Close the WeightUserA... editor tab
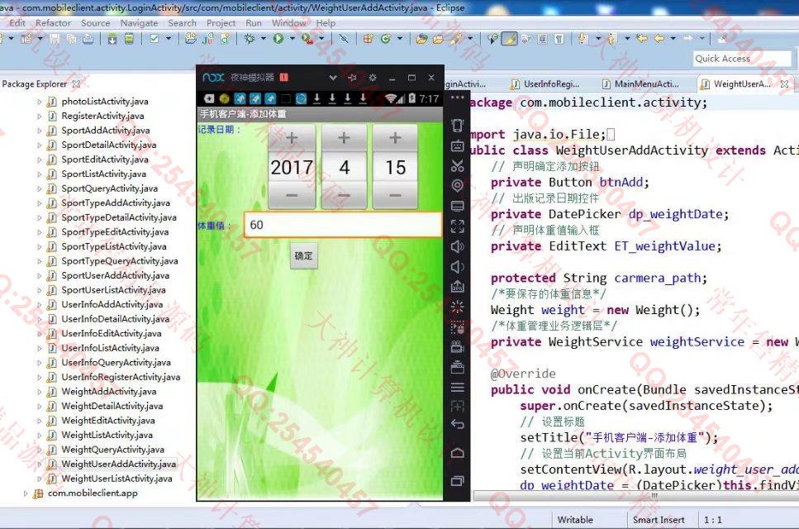Image resolution: width=799 pixels, height=529 pixels. pos(785,84)
